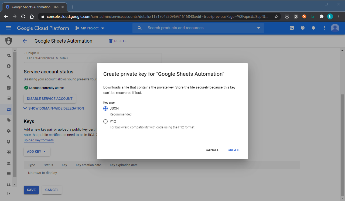This screenshot has height=201, width=345.
Task: Click the upload key formats link
Action: (x=39, y=140)
